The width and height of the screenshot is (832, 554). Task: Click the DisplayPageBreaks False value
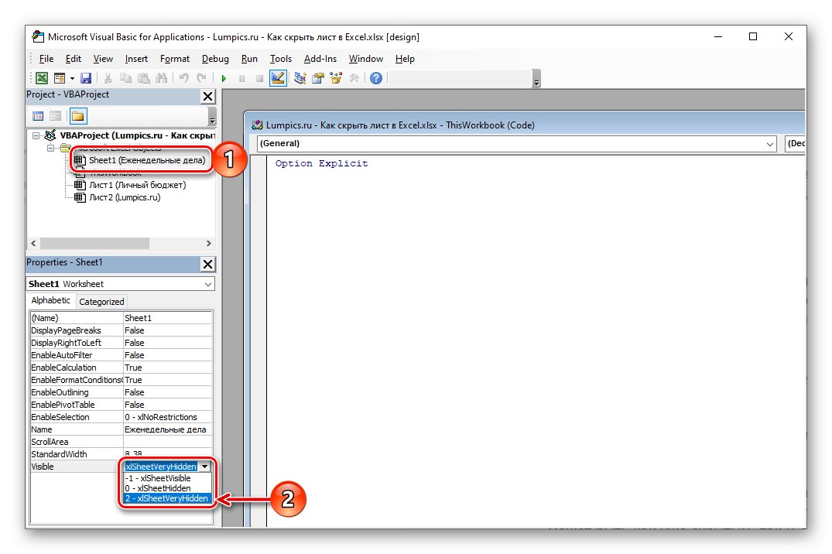click(x=168, y=330)
